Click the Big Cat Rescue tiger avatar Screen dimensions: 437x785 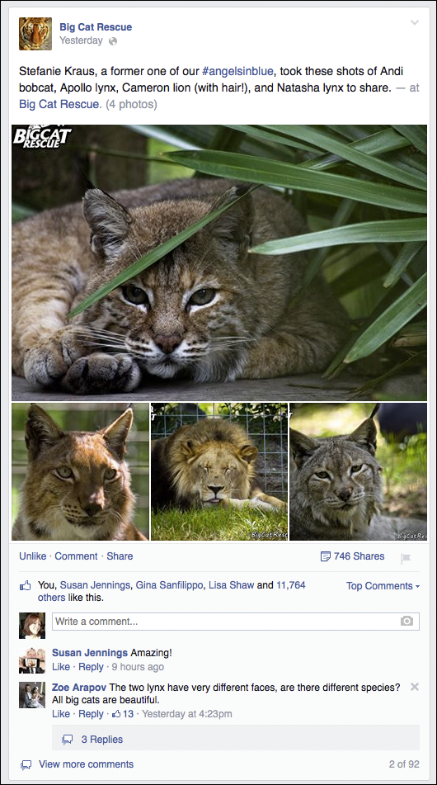click(x=35, y=34)
